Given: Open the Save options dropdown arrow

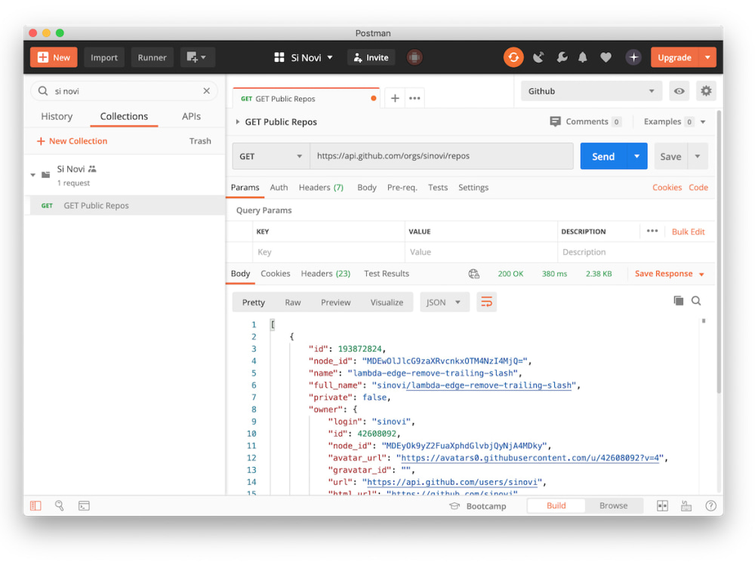Looking at the screenshot, I should click(698, 156).
